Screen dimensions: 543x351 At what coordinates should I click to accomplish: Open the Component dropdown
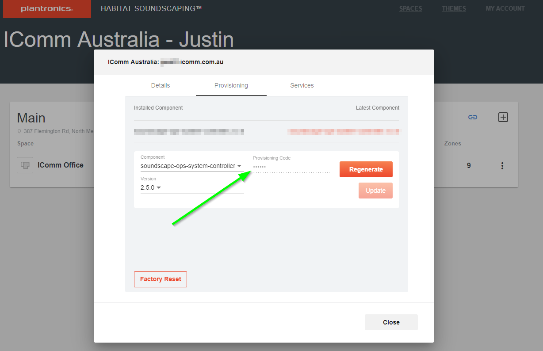pyautogui.click(x=192, y=166)
